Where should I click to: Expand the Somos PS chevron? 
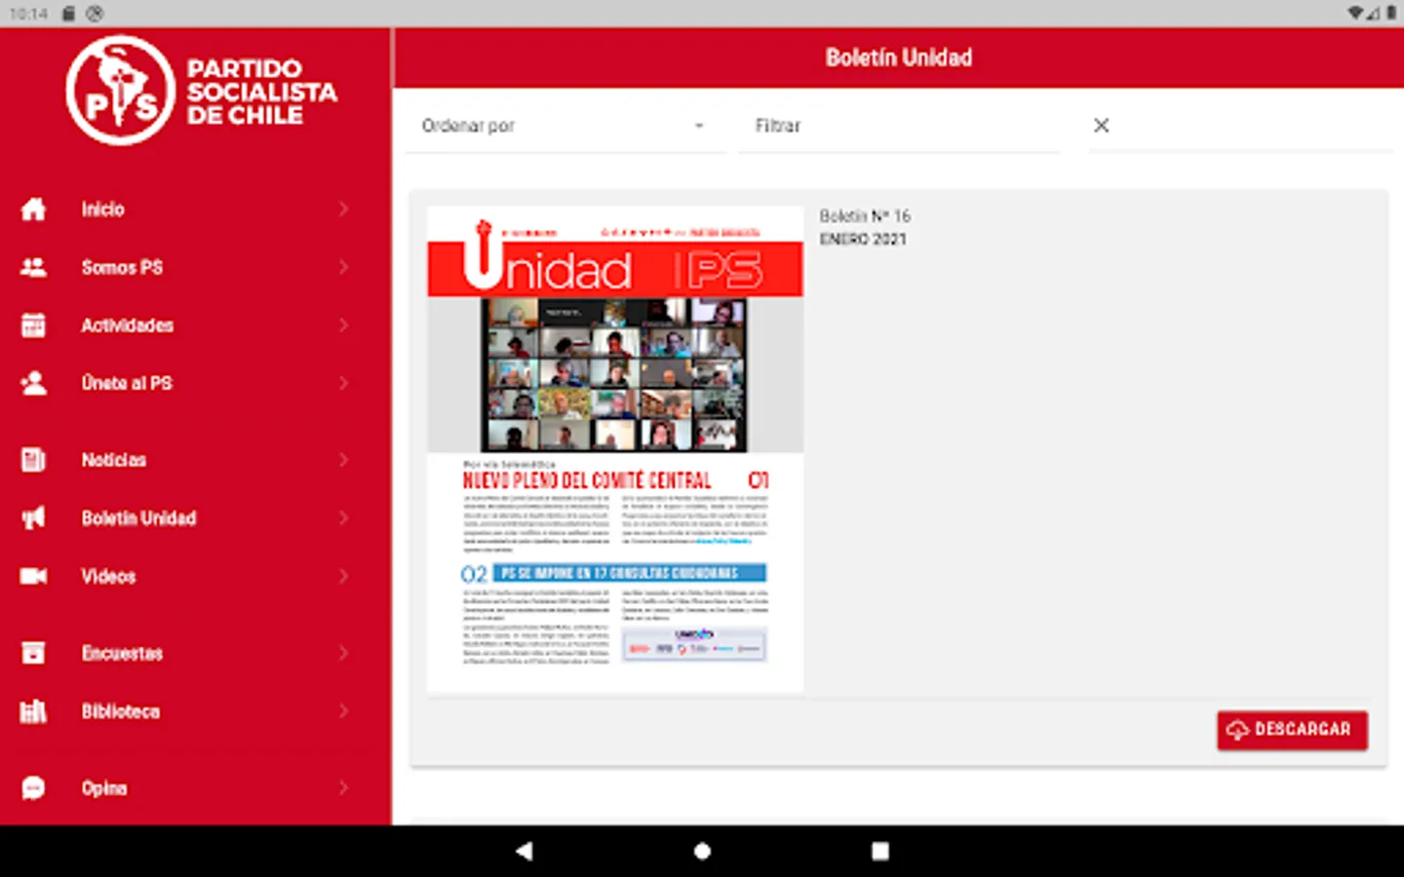tap(343, 267)
